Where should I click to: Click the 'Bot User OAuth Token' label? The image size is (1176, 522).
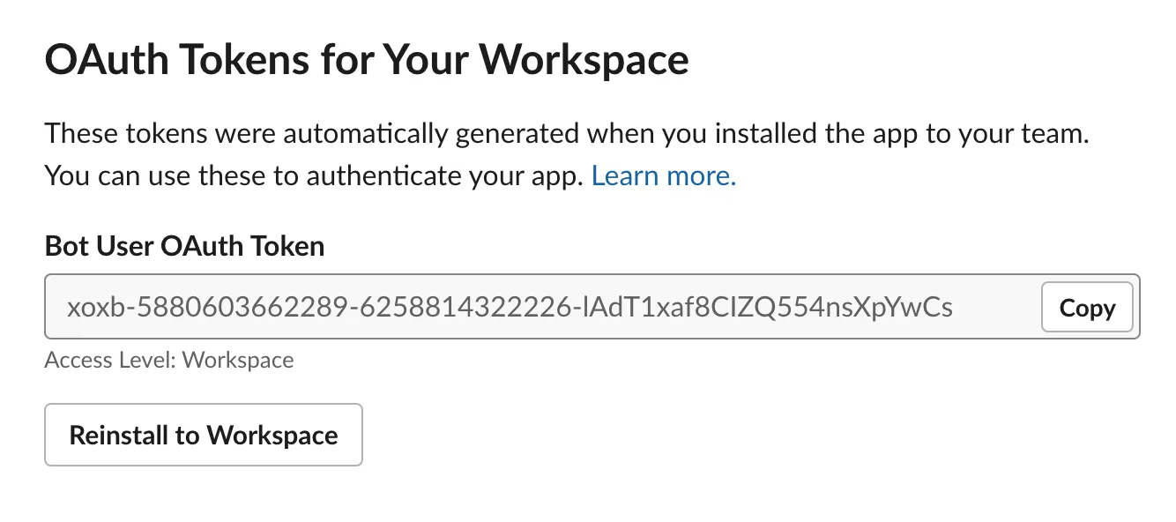click(x=185, y=245)
